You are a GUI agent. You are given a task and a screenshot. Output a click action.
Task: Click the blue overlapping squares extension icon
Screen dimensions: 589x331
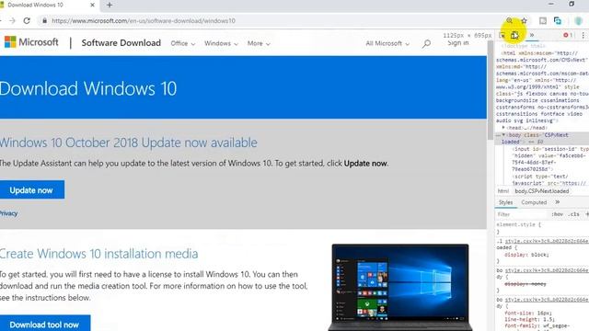pos(558,20)
